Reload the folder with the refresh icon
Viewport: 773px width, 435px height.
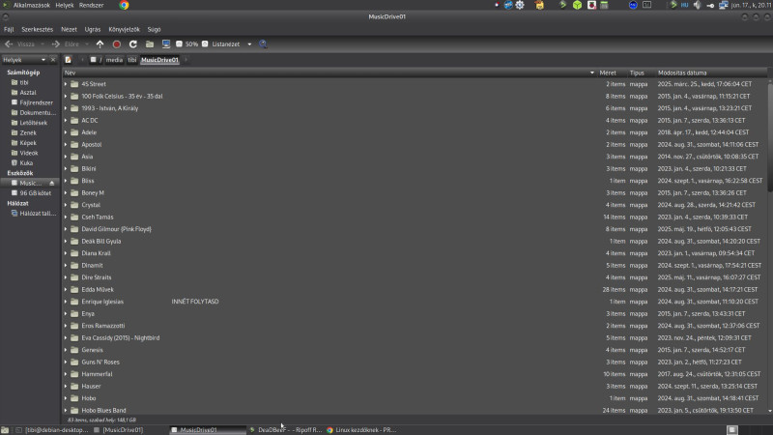coord(133,43)
